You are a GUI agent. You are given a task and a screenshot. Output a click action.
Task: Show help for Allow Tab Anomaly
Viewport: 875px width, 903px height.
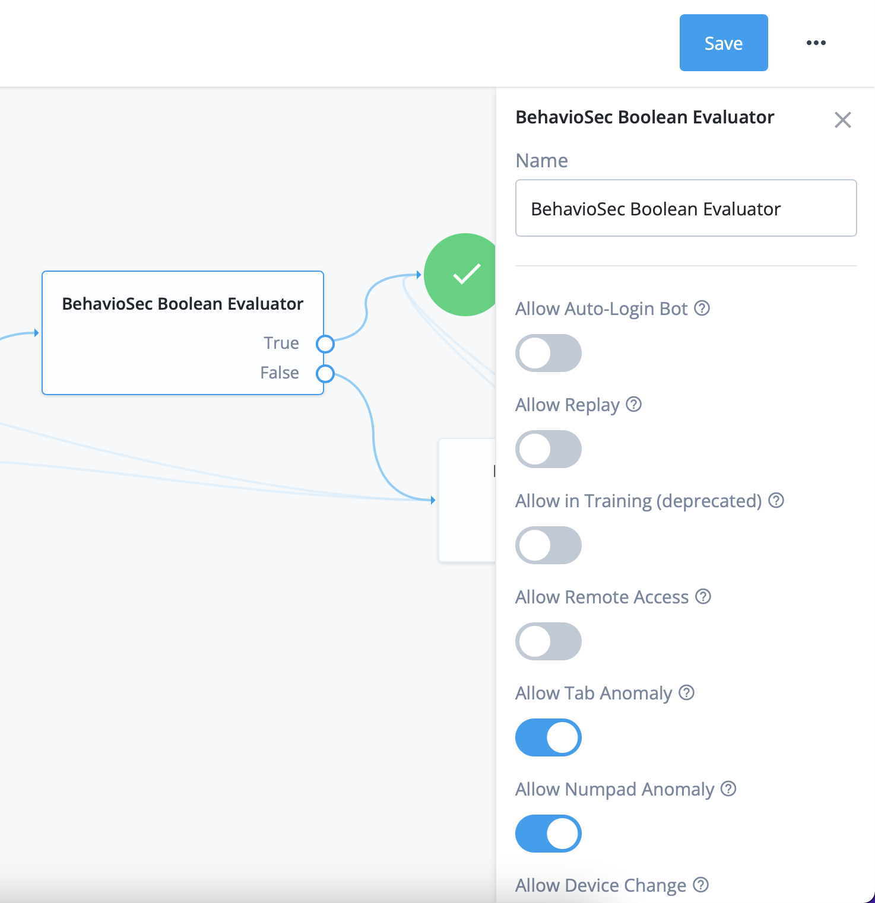point(687,693)
